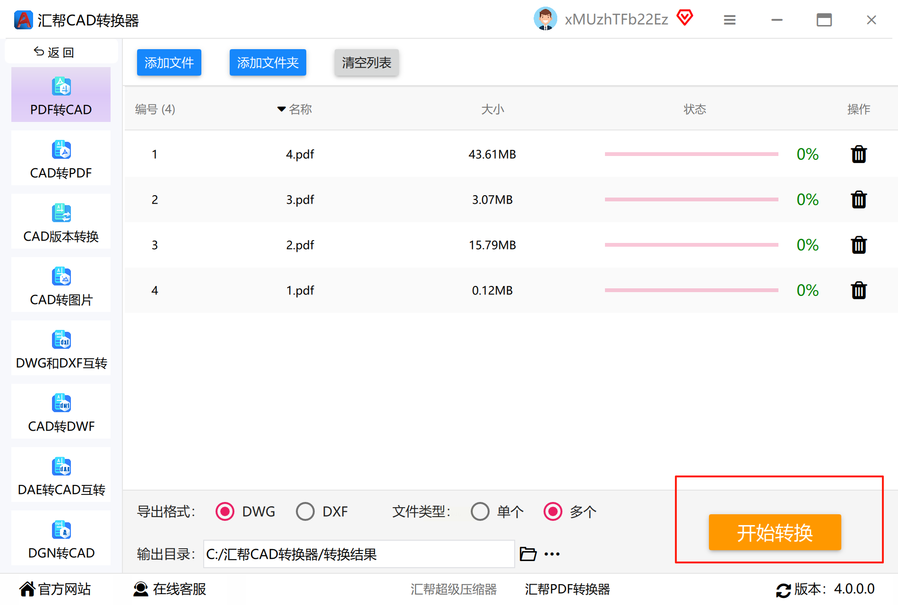898x605 pixels.
Task: Click the 添加文件 button
Action: pyautogui.click(x=169, y=62)
